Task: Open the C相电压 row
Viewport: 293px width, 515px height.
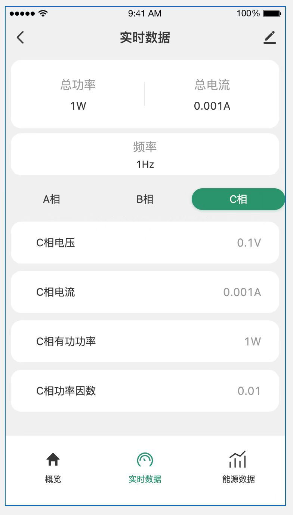Action: point(145,243)
